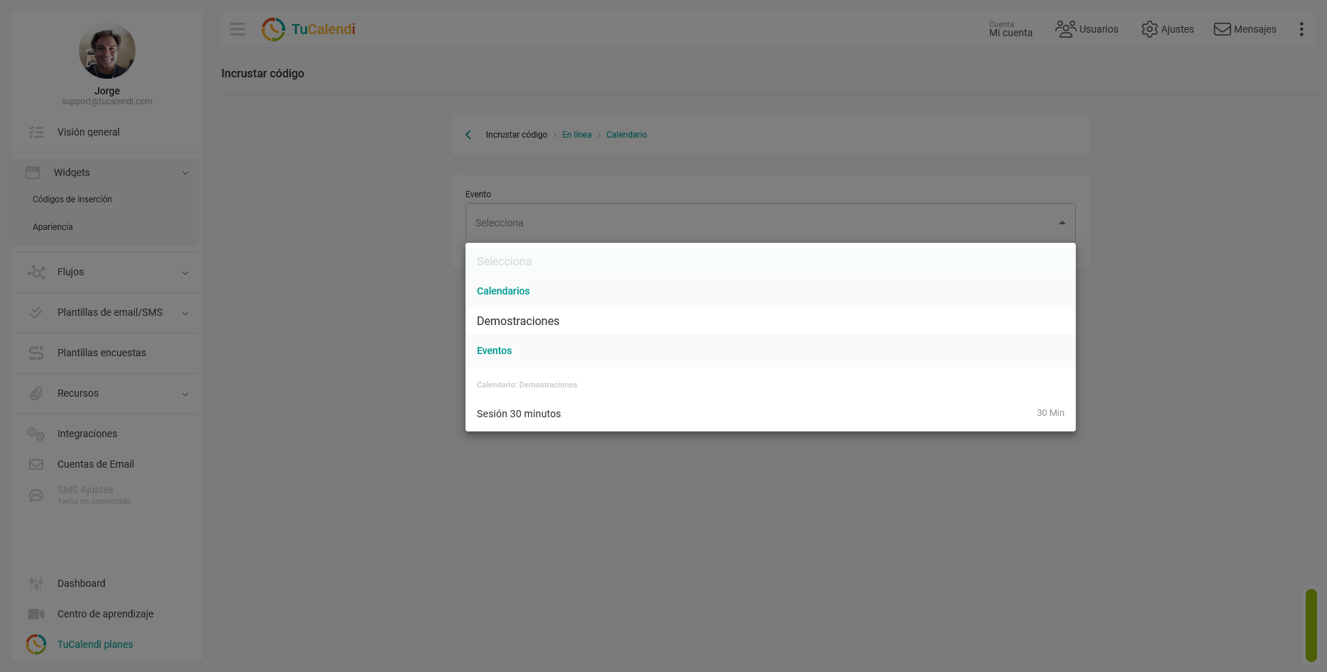Click the green vertical scrollbar thumb

1311,625
